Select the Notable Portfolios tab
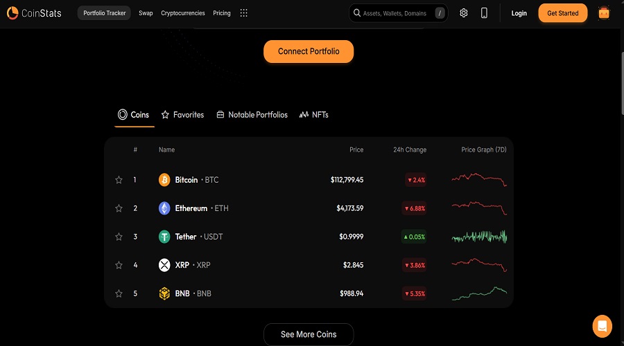 tap(252, 115)
